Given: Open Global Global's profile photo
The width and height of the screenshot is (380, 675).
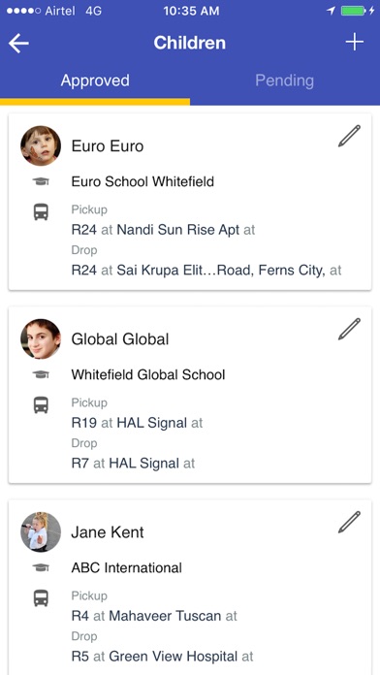Looking at the screenshot, I should [41, 338].
